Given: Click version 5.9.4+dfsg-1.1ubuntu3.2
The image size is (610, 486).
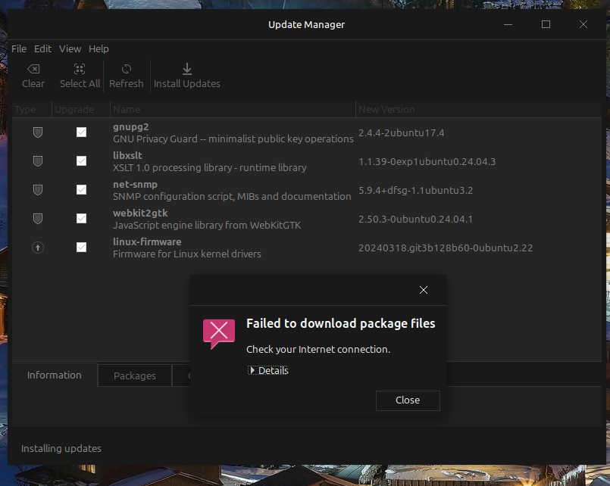Looking at the screenshot, I should (x=415, y=190).
